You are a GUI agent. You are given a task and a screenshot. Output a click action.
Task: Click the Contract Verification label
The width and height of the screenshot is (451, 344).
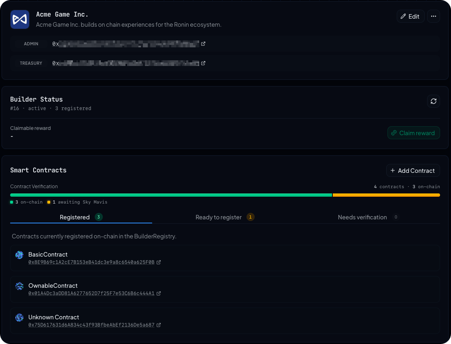(34, 187)
